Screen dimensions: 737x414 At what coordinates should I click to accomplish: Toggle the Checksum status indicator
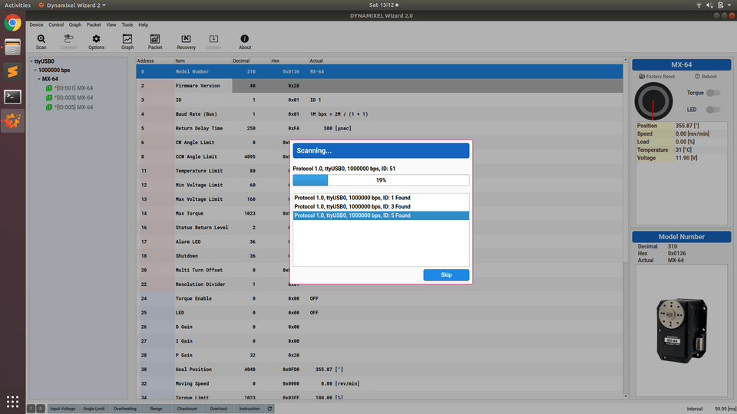(187, 409)
